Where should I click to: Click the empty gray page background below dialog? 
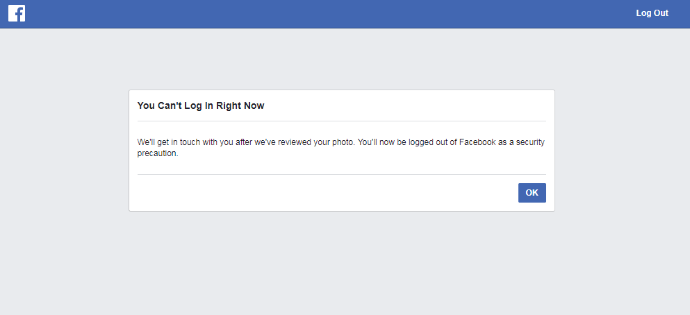pyautogui.click(x=341, y=264)
